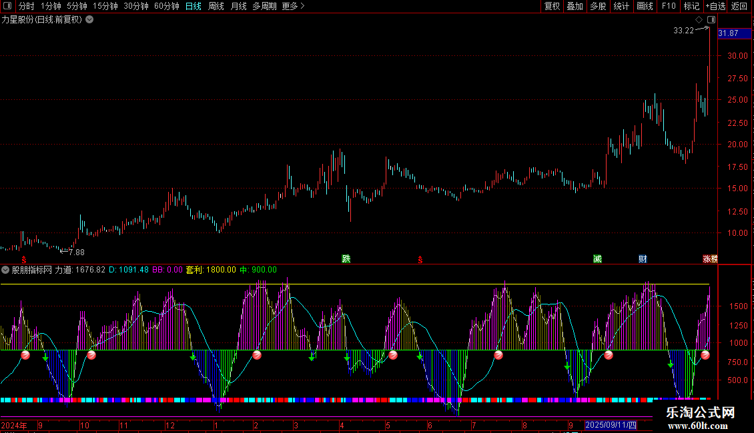Click the diamond icon near the 33.22 label
Image resolution: width=754 pixels, height=433 pixels.
tap(699, 20)
